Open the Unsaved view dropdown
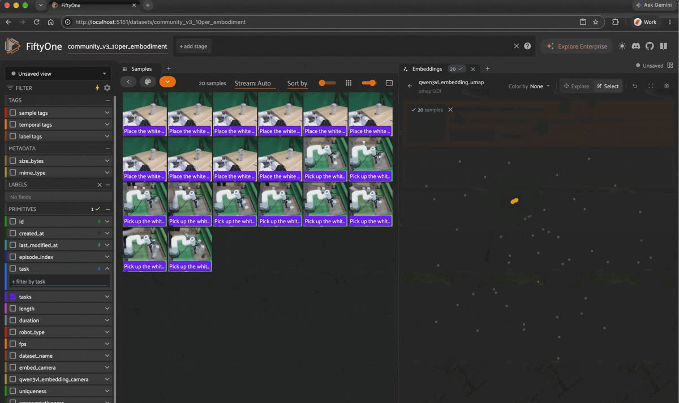 [x=59, y=73]
